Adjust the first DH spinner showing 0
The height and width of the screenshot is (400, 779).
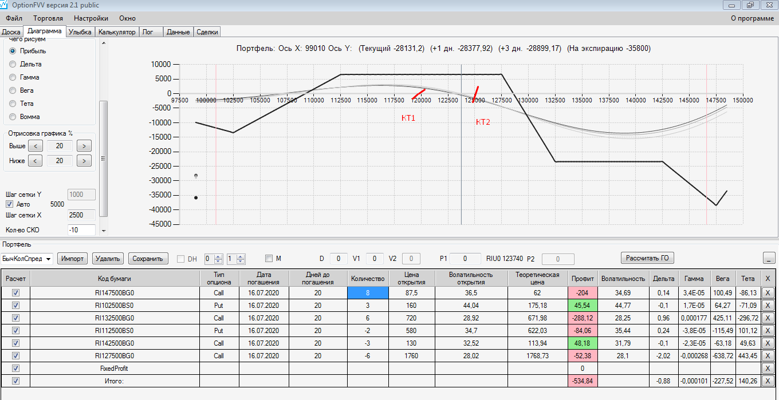[213, 259]
